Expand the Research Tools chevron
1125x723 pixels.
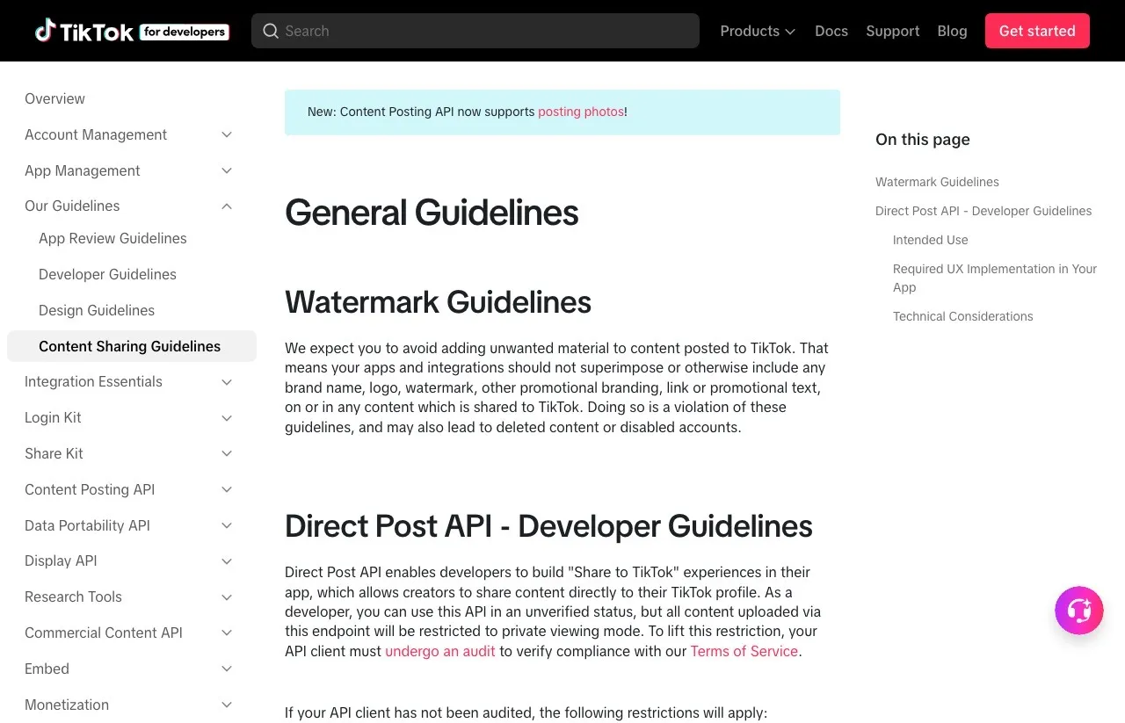(227, 597)
